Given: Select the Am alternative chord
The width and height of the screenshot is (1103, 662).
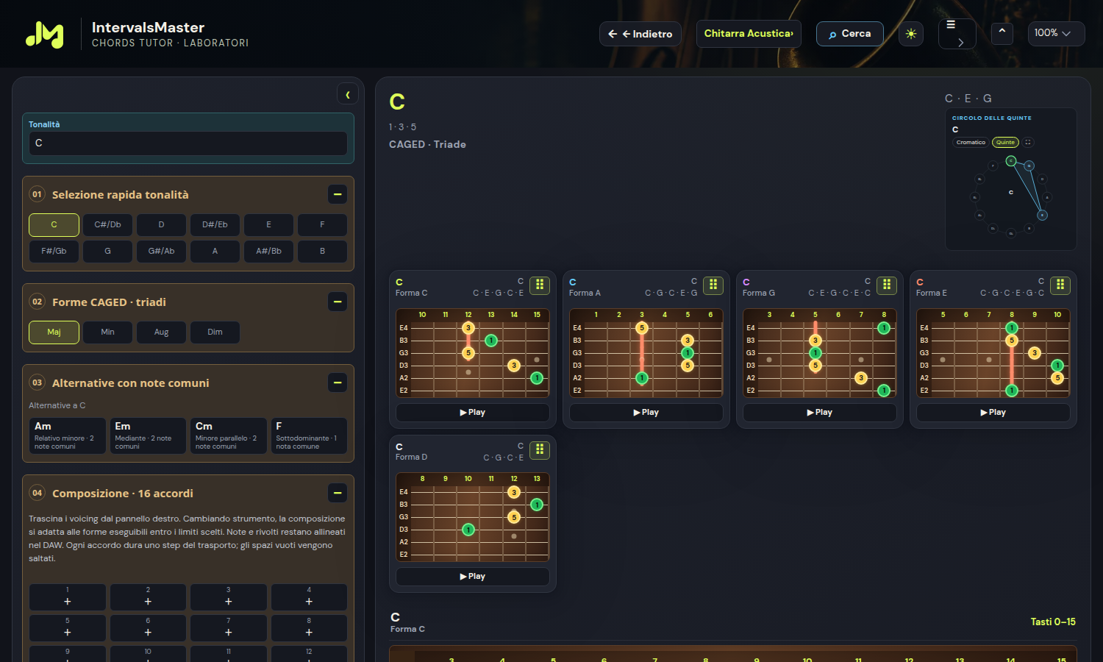Looking at the screenshot, I should click(68, 436).
